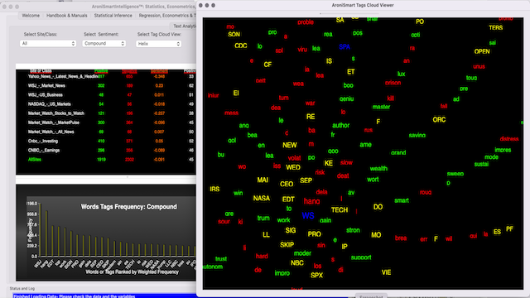Open the Sentiment dropdown showing Compound
The width and height of the screenshot is (530, 298).
104,44
